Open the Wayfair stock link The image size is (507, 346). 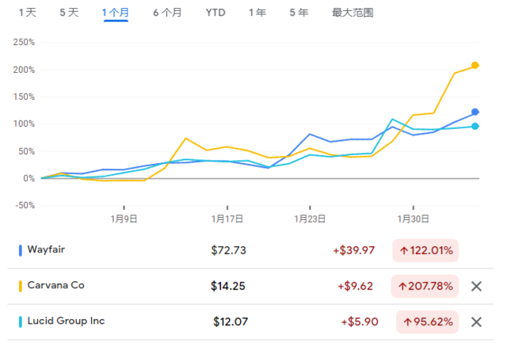[x=47, y=250]
